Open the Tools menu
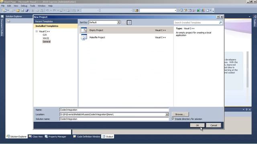Screen dimensions: 257x144 pyautogui.click(x=33, y=6)
